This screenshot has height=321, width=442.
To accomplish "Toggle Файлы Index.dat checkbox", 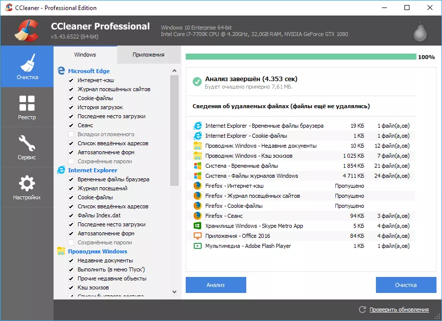I will click(x=71, y=215).
